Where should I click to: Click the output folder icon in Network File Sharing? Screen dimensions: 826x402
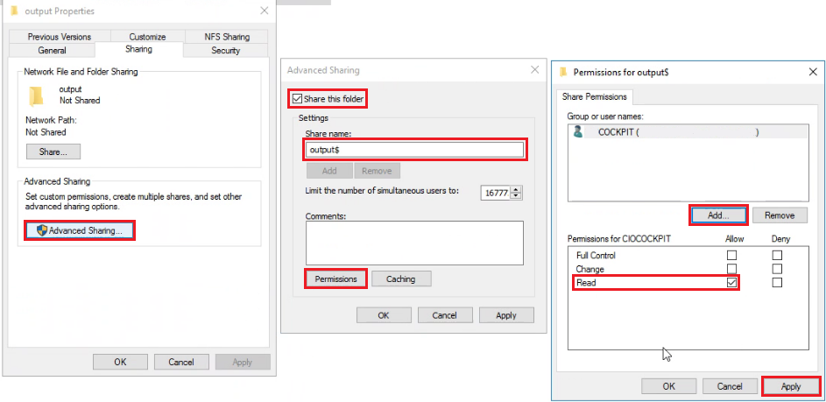pyautogui.click(x=36, y=95)
